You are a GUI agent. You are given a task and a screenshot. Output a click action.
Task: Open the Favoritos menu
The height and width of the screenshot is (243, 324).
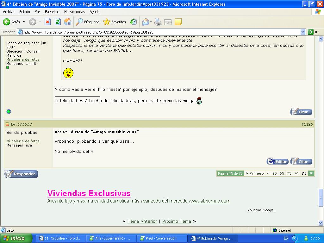(52, 12)
